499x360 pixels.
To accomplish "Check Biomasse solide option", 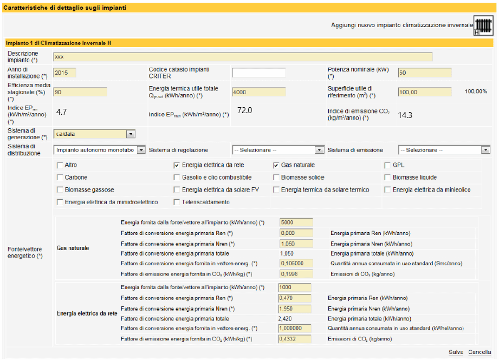I will 276,178.
